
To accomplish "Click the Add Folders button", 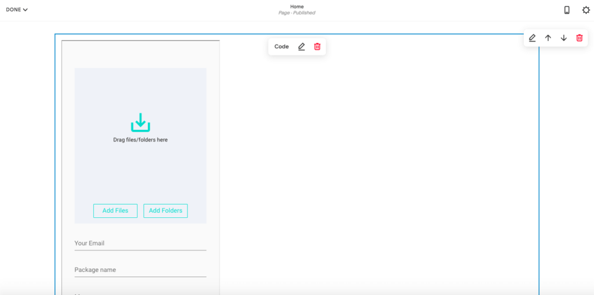I will pos(165,210).
